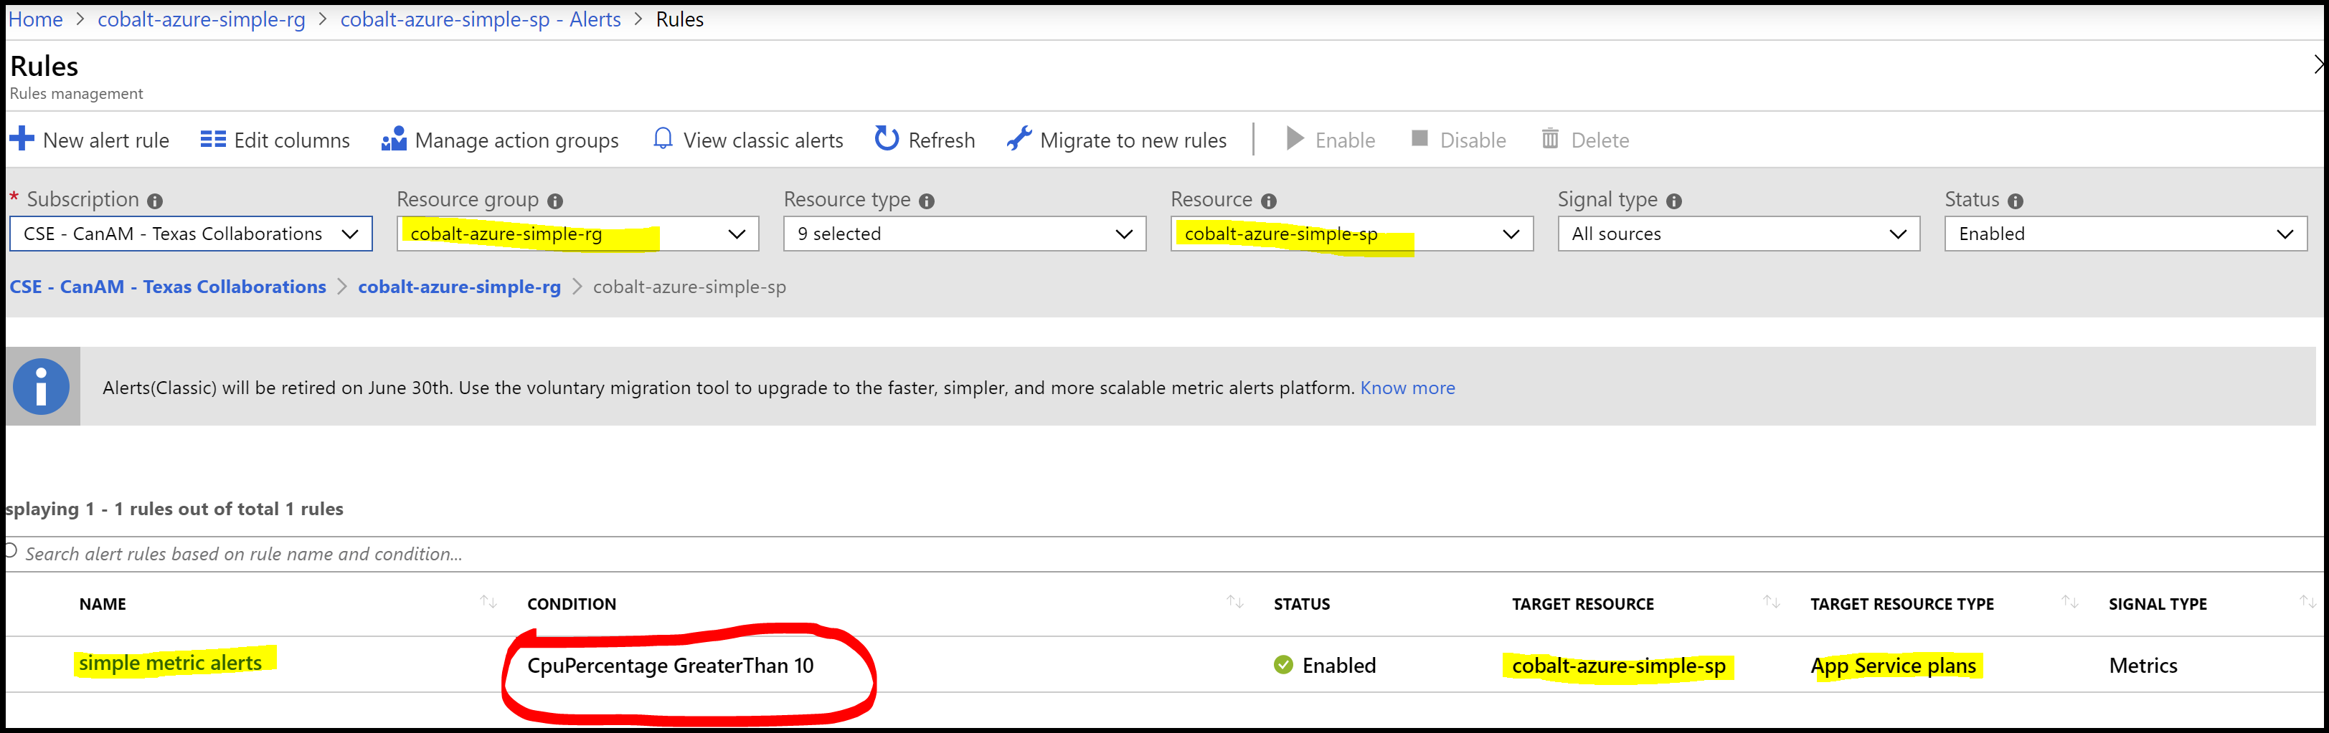Click the Resource group info icon
Screen dimensions: 2329x733
pos(555,201)
